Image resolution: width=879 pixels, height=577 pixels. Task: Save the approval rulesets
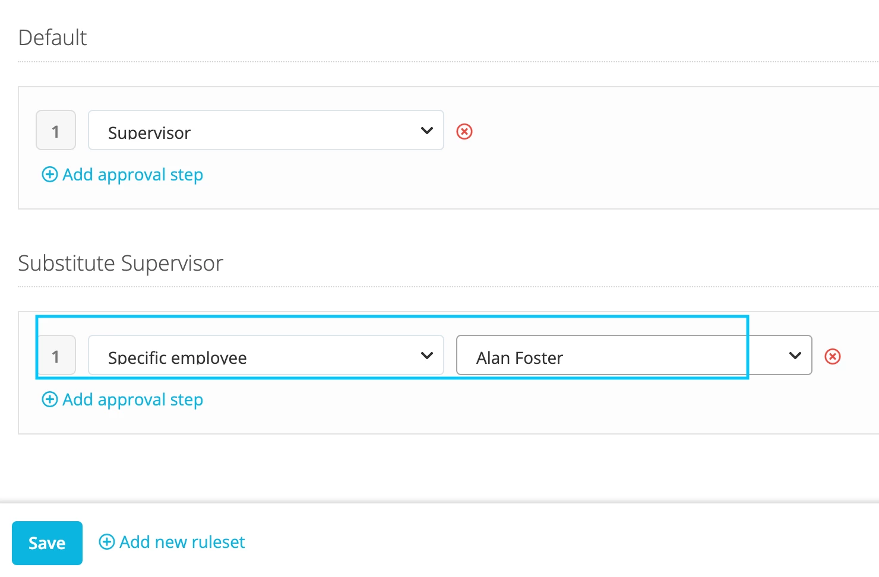pos(47,543)
